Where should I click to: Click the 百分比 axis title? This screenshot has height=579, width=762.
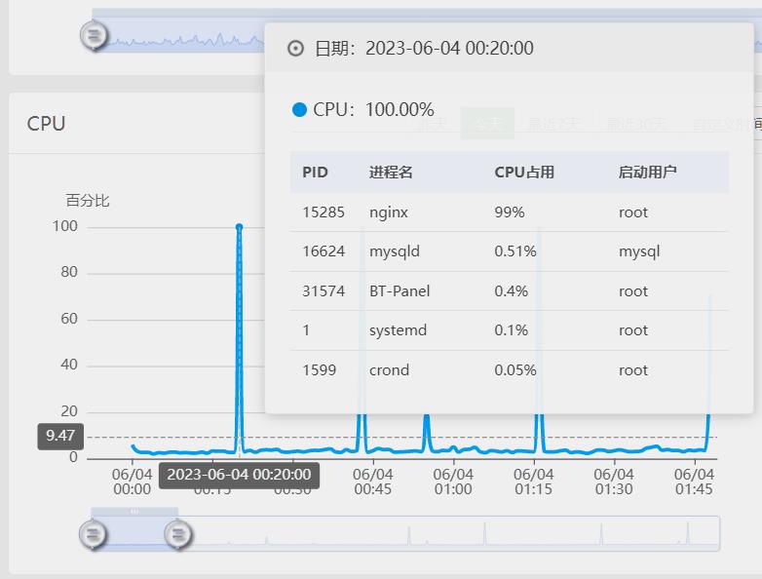tap(88, 200)
